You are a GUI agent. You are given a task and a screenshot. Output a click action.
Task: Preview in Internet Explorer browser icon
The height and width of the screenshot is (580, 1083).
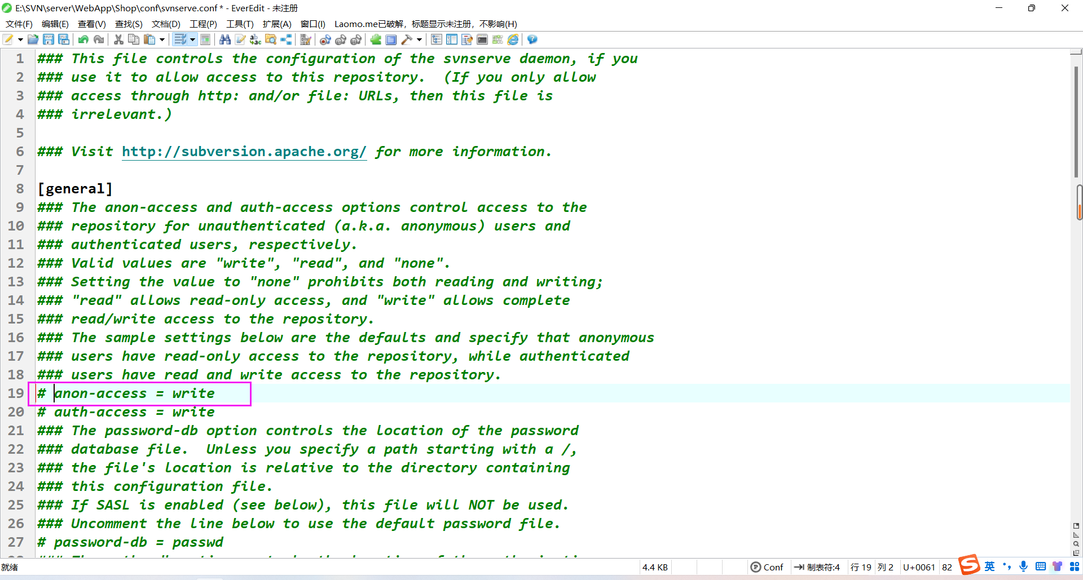(513, 39)
